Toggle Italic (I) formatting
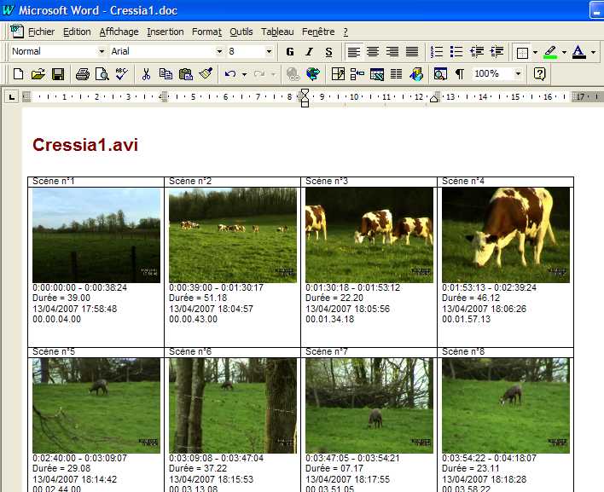 click(x=309, y=51)
